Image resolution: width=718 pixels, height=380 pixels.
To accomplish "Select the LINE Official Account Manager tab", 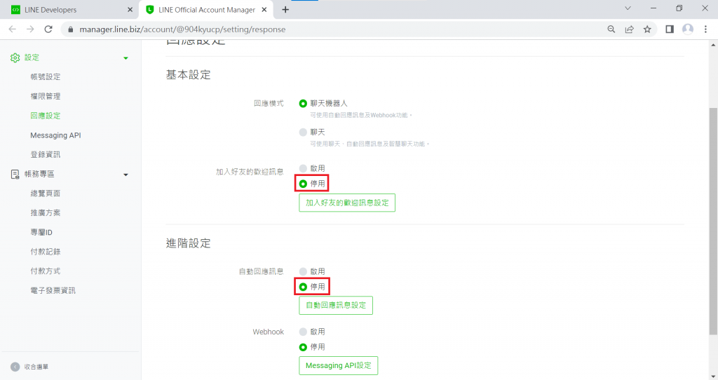I will click(206, 10).
